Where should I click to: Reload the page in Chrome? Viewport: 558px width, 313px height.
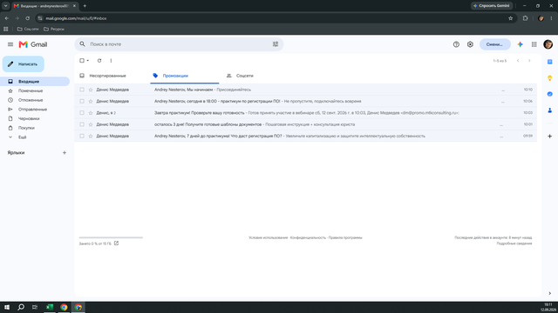tap(27, 18)
